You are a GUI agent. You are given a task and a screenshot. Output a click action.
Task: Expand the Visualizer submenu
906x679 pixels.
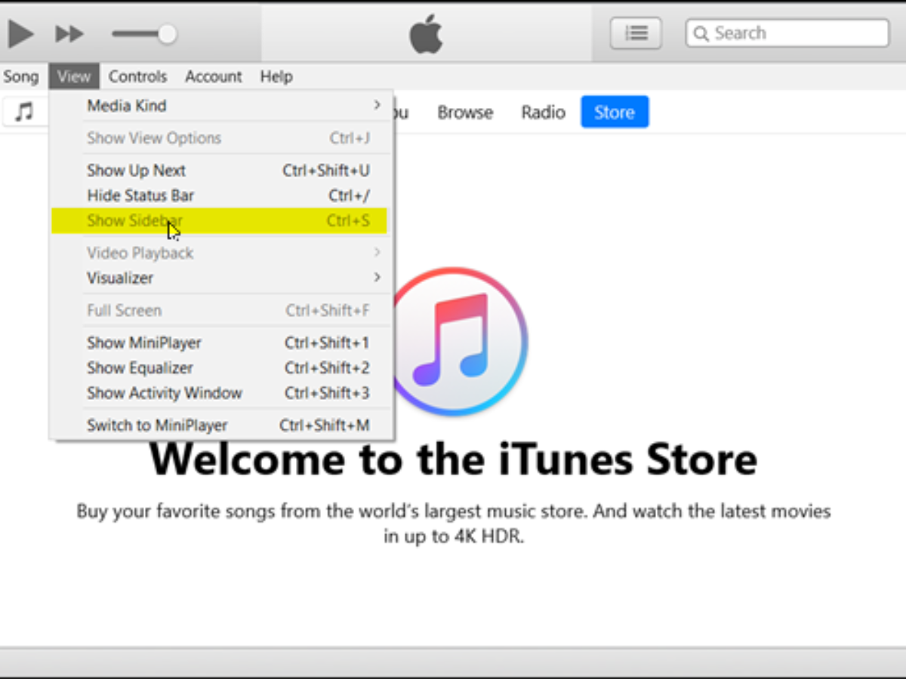tap(221, 278)
